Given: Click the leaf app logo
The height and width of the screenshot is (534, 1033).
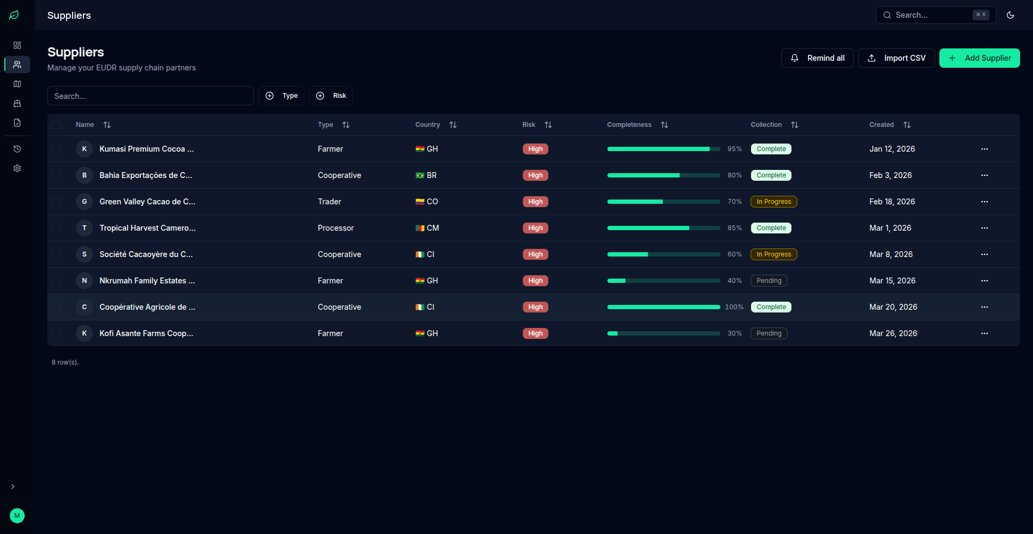Looking at the screenshot, I should 14,15.
